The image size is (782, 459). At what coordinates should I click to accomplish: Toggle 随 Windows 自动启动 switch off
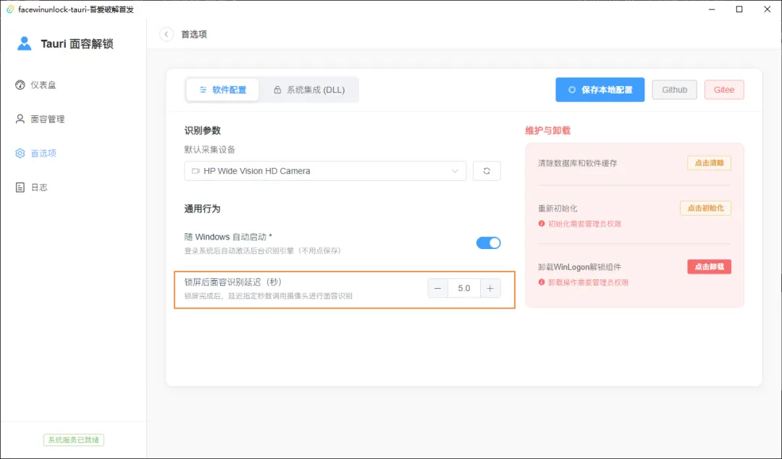[488, 243]
